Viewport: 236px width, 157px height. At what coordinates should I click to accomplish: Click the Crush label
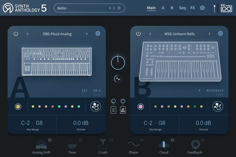[x=103, y=152]
